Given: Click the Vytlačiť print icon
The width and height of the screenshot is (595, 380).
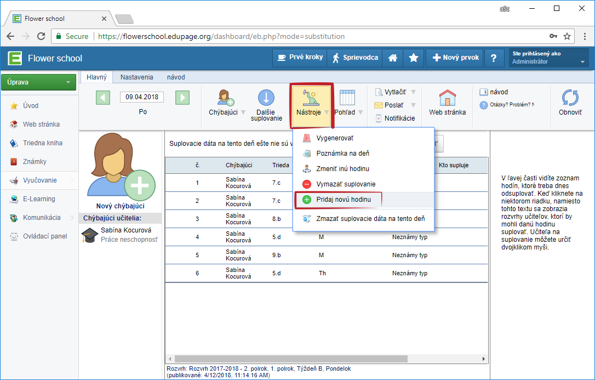Looking at the screenshot, I should (379, 92).
